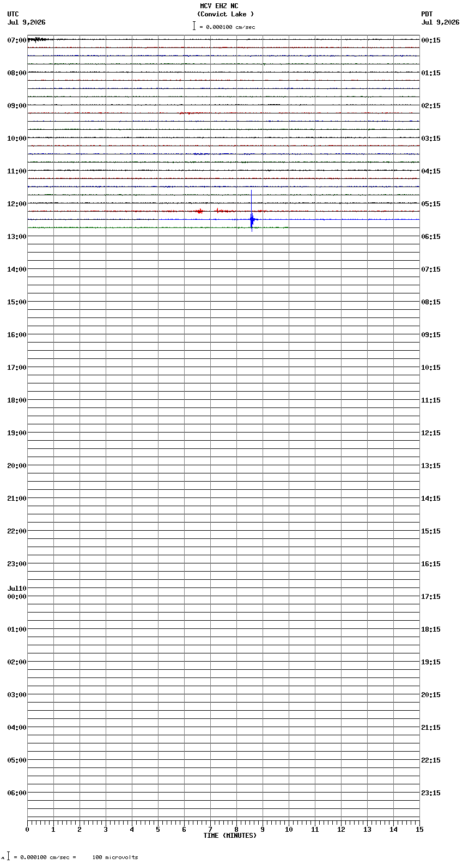463x864 pixels.
Task: Click the "16:15" PDT time label
Action: pyautogui.click(x=431, y=564)
